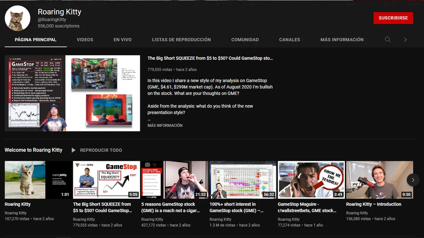Viewport: 424px width, 238px height.
Task: Go to the Comunidad tab
Action: pyautogui.click(x=245, y=40)
